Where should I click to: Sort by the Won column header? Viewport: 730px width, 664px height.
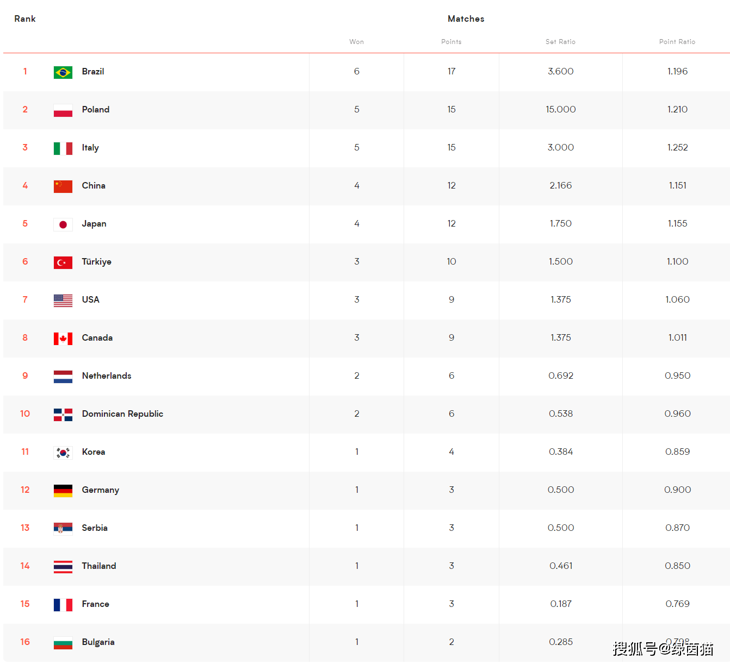point(356,42)
